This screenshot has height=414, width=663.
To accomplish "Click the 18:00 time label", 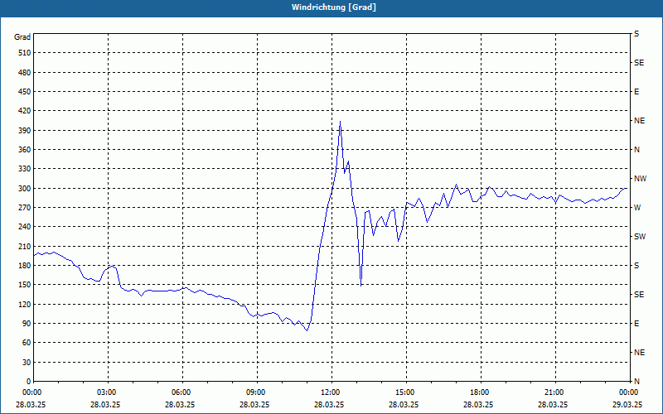I will coord(480,392).
